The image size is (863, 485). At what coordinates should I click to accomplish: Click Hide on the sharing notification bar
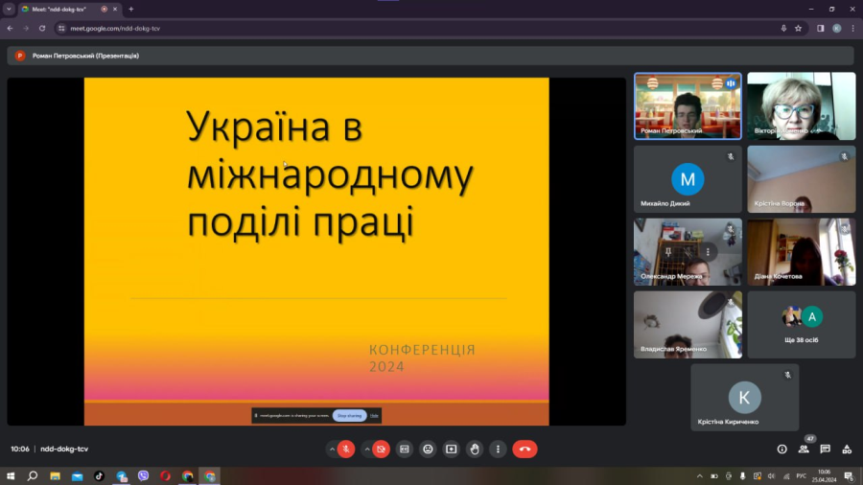click(375, 415)
